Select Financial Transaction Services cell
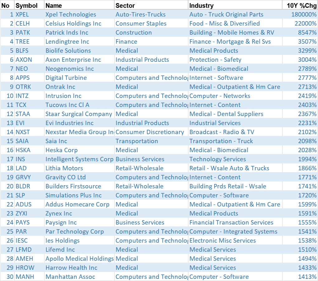The height and width of the screenshot is (281, 318). click(235, 222)
